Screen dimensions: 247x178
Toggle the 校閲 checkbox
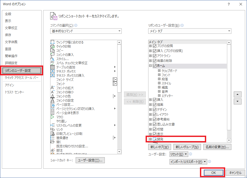154,129
